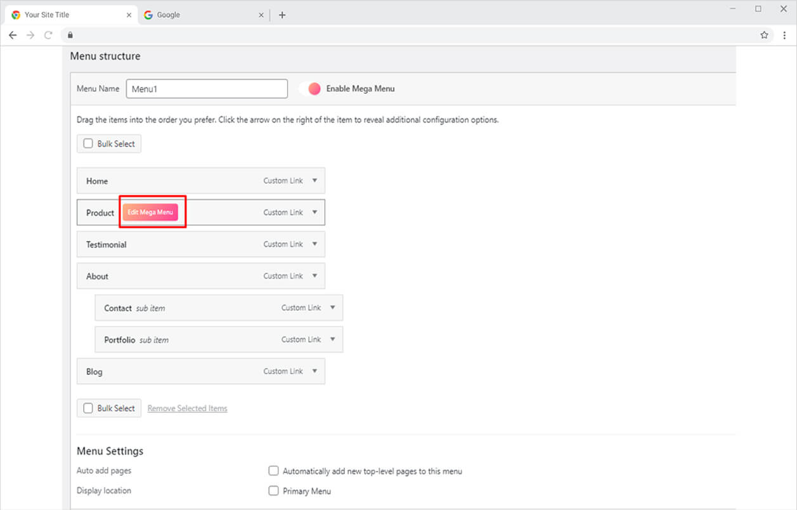Bookmark page using the star icon
The image size is (797, 510).
pyautogui.click(x=764, y=35)
